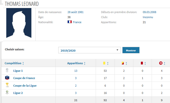Click the French flag icon
Viewport: 170px width, 103px height.
[70, 22]
